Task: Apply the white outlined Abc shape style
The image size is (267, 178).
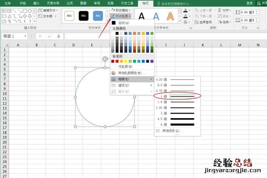Action: point(69,16)
